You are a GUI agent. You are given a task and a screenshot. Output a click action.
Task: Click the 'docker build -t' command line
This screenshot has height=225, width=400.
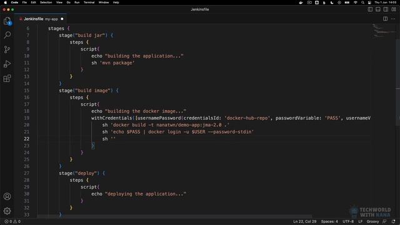pos(166,125)
